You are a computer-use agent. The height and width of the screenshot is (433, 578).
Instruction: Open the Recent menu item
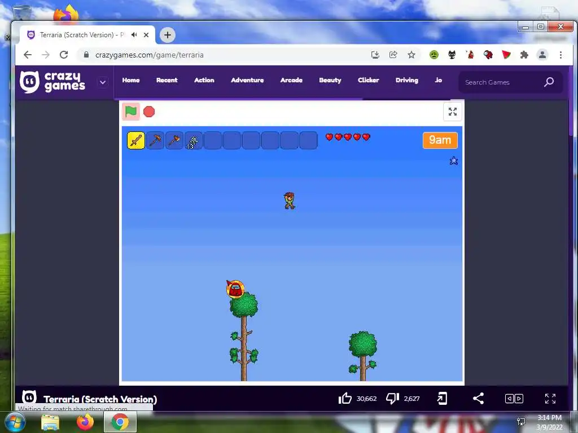[167, 80]
